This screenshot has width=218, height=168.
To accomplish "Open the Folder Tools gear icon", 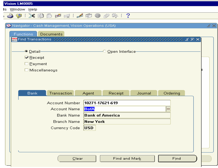I will pyautogui.click(x=115, y=16).
